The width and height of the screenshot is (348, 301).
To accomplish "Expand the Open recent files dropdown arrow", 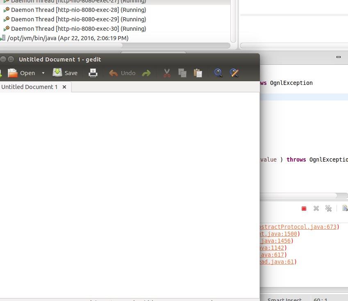I will 43,73.
